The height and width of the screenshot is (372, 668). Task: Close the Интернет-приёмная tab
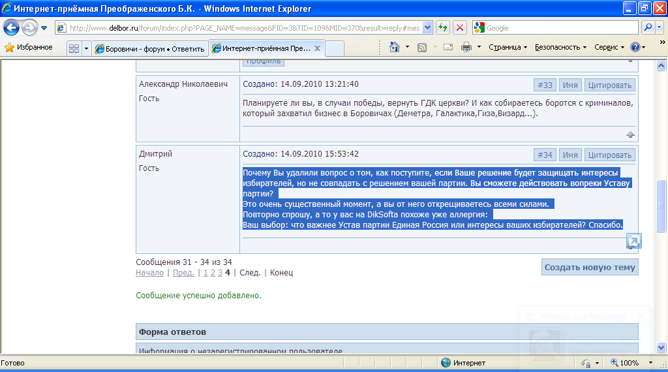[x=318, y=48]
